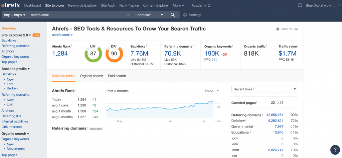
Task: Go to Site Audit
Action: click(x=108, y=5)
